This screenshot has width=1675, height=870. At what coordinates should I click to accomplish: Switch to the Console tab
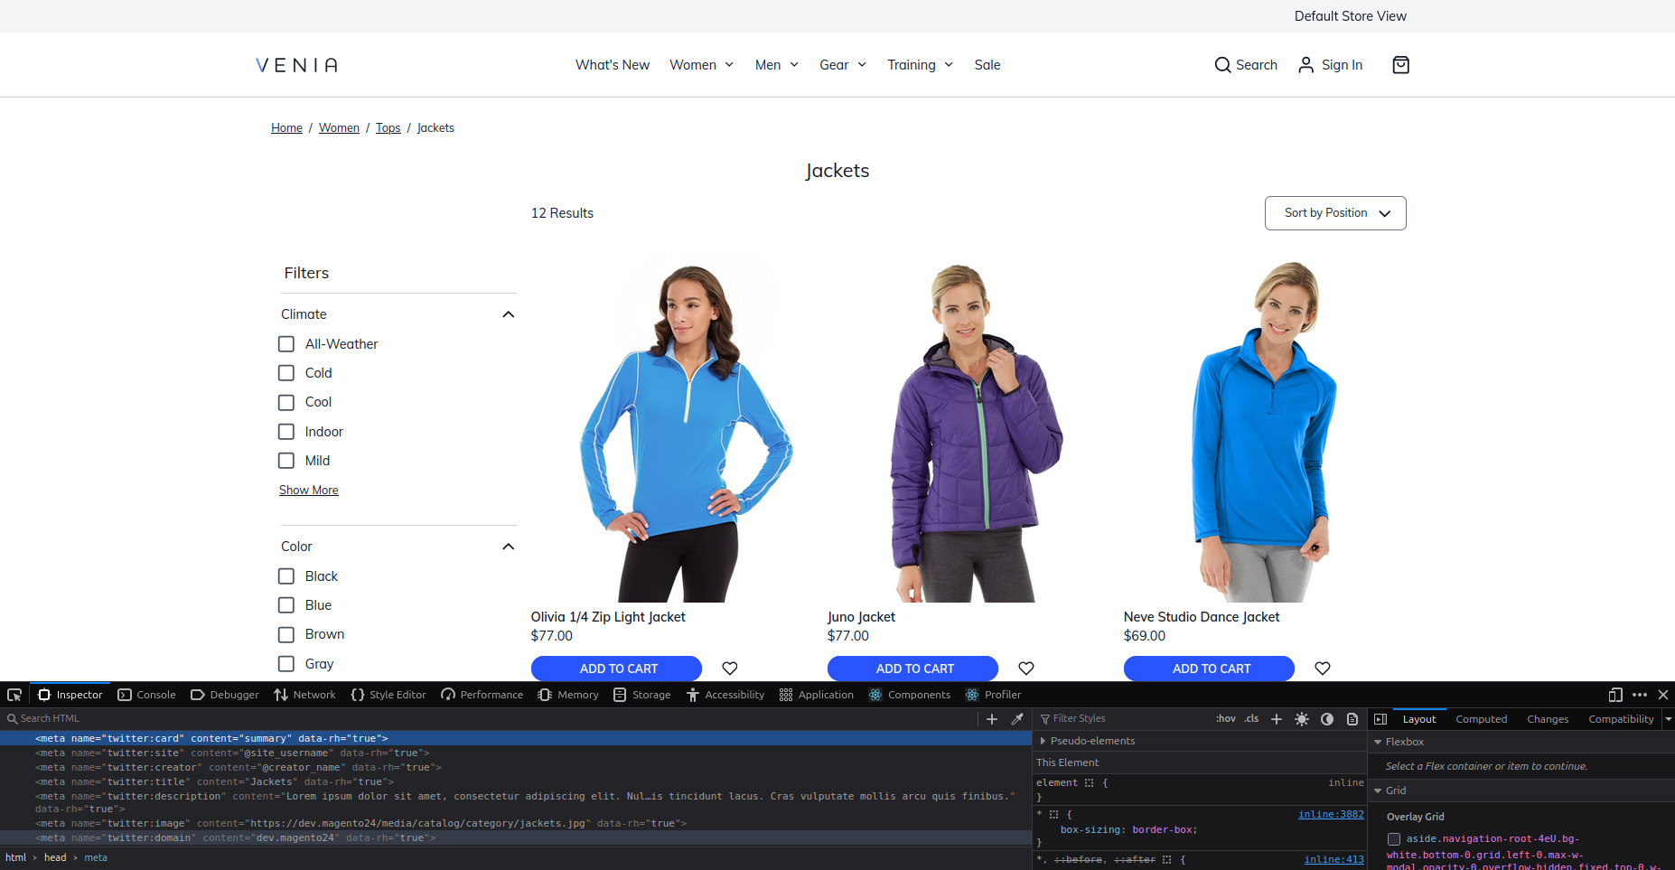pos(147,695)
